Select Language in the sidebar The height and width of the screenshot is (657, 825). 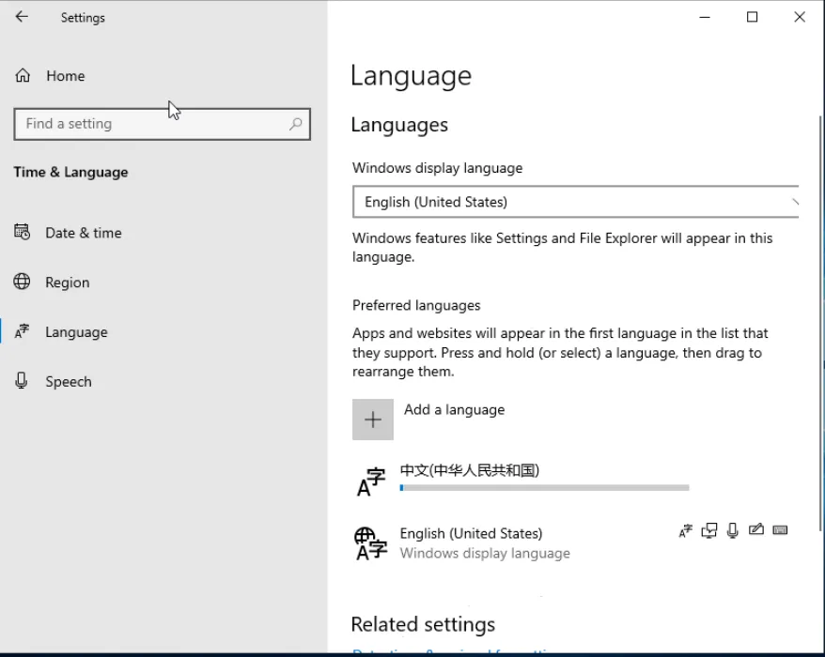coord(75,332)
